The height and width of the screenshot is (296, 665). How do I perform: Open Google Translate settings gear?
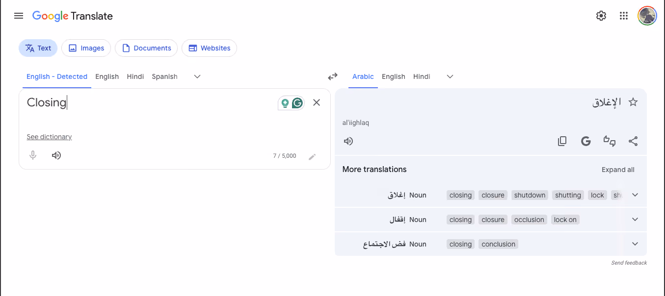(601, 16)
